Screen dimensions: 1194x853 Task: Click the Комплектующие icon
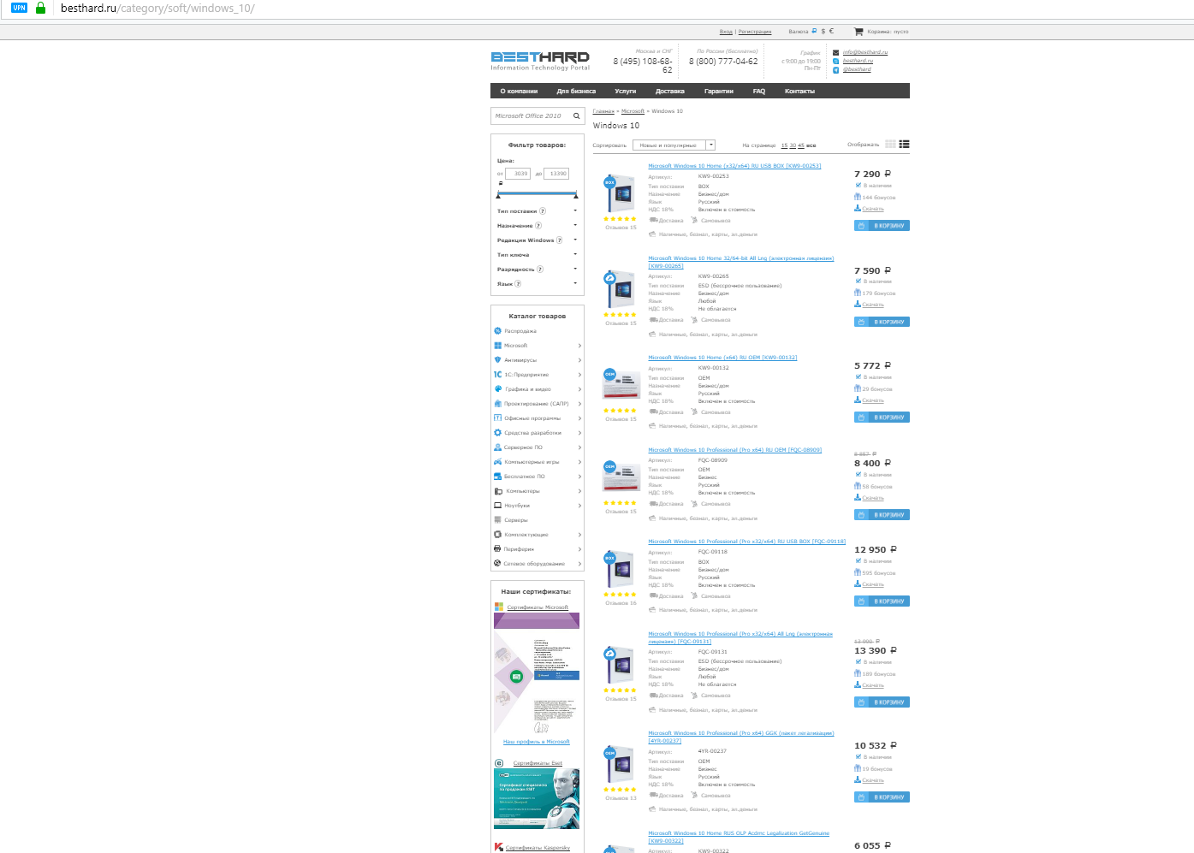[497, 535]
